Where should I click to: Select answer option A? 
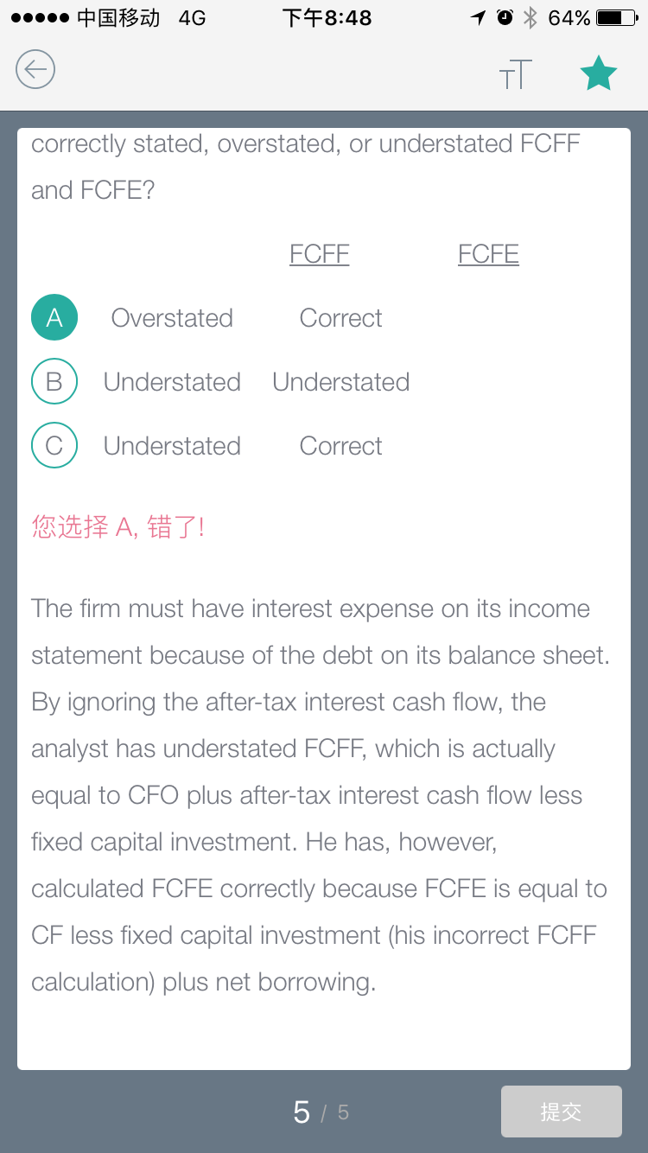(54, 317)
